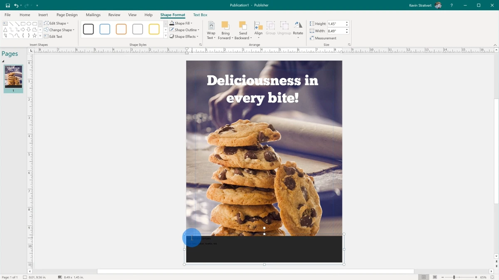Choose the 5-point star shape

35,36
